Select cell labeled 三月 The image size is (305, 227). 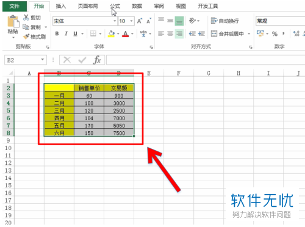click(x=59, y=110)
